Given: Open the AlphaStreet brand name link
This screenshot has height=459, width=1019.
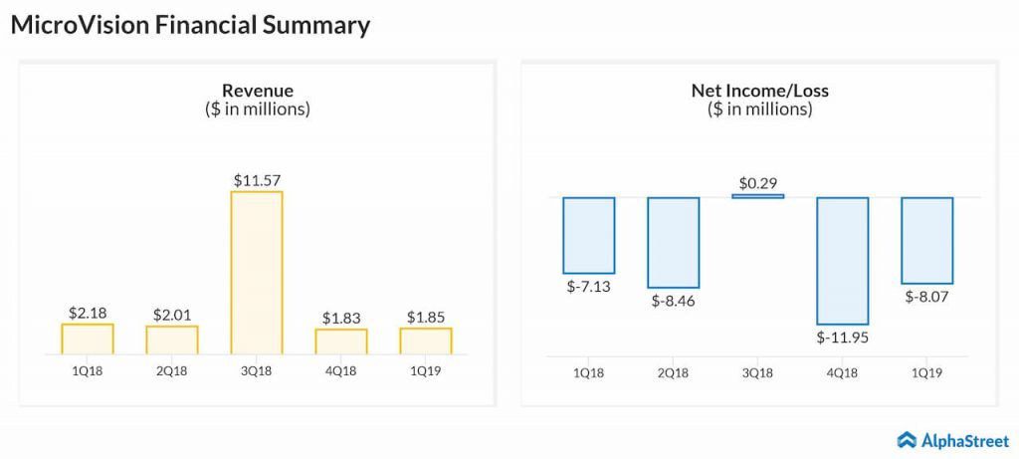Looking at the screenshot, I should pyautogui.click(x=962, y=439).
